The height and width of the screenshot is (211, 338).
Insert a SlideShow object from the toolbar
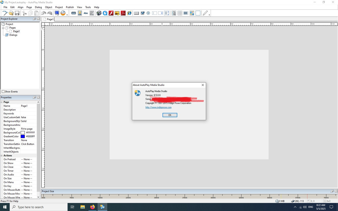[117, 13]
